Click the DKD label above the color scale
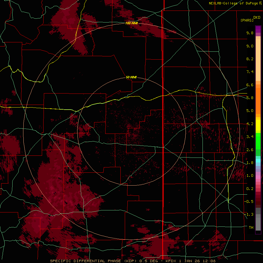Image resolution: width=263 pixels, height=263 pixels. coord(257,18)
